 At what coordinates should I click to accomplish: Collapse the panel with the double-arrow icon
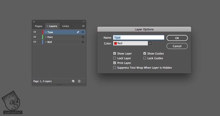tap(83, 22)
